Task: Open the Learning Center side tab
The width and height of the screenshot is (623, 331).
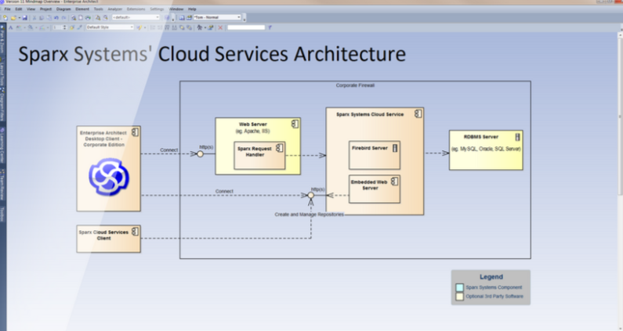Action: tap(2, 146)
